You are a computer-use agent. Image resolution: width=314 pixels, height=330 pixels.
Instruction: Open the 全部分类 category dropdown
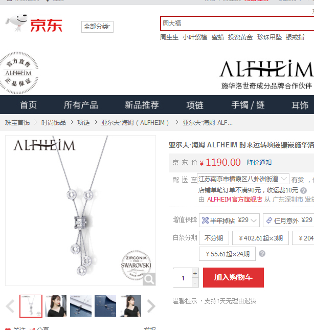97,27
